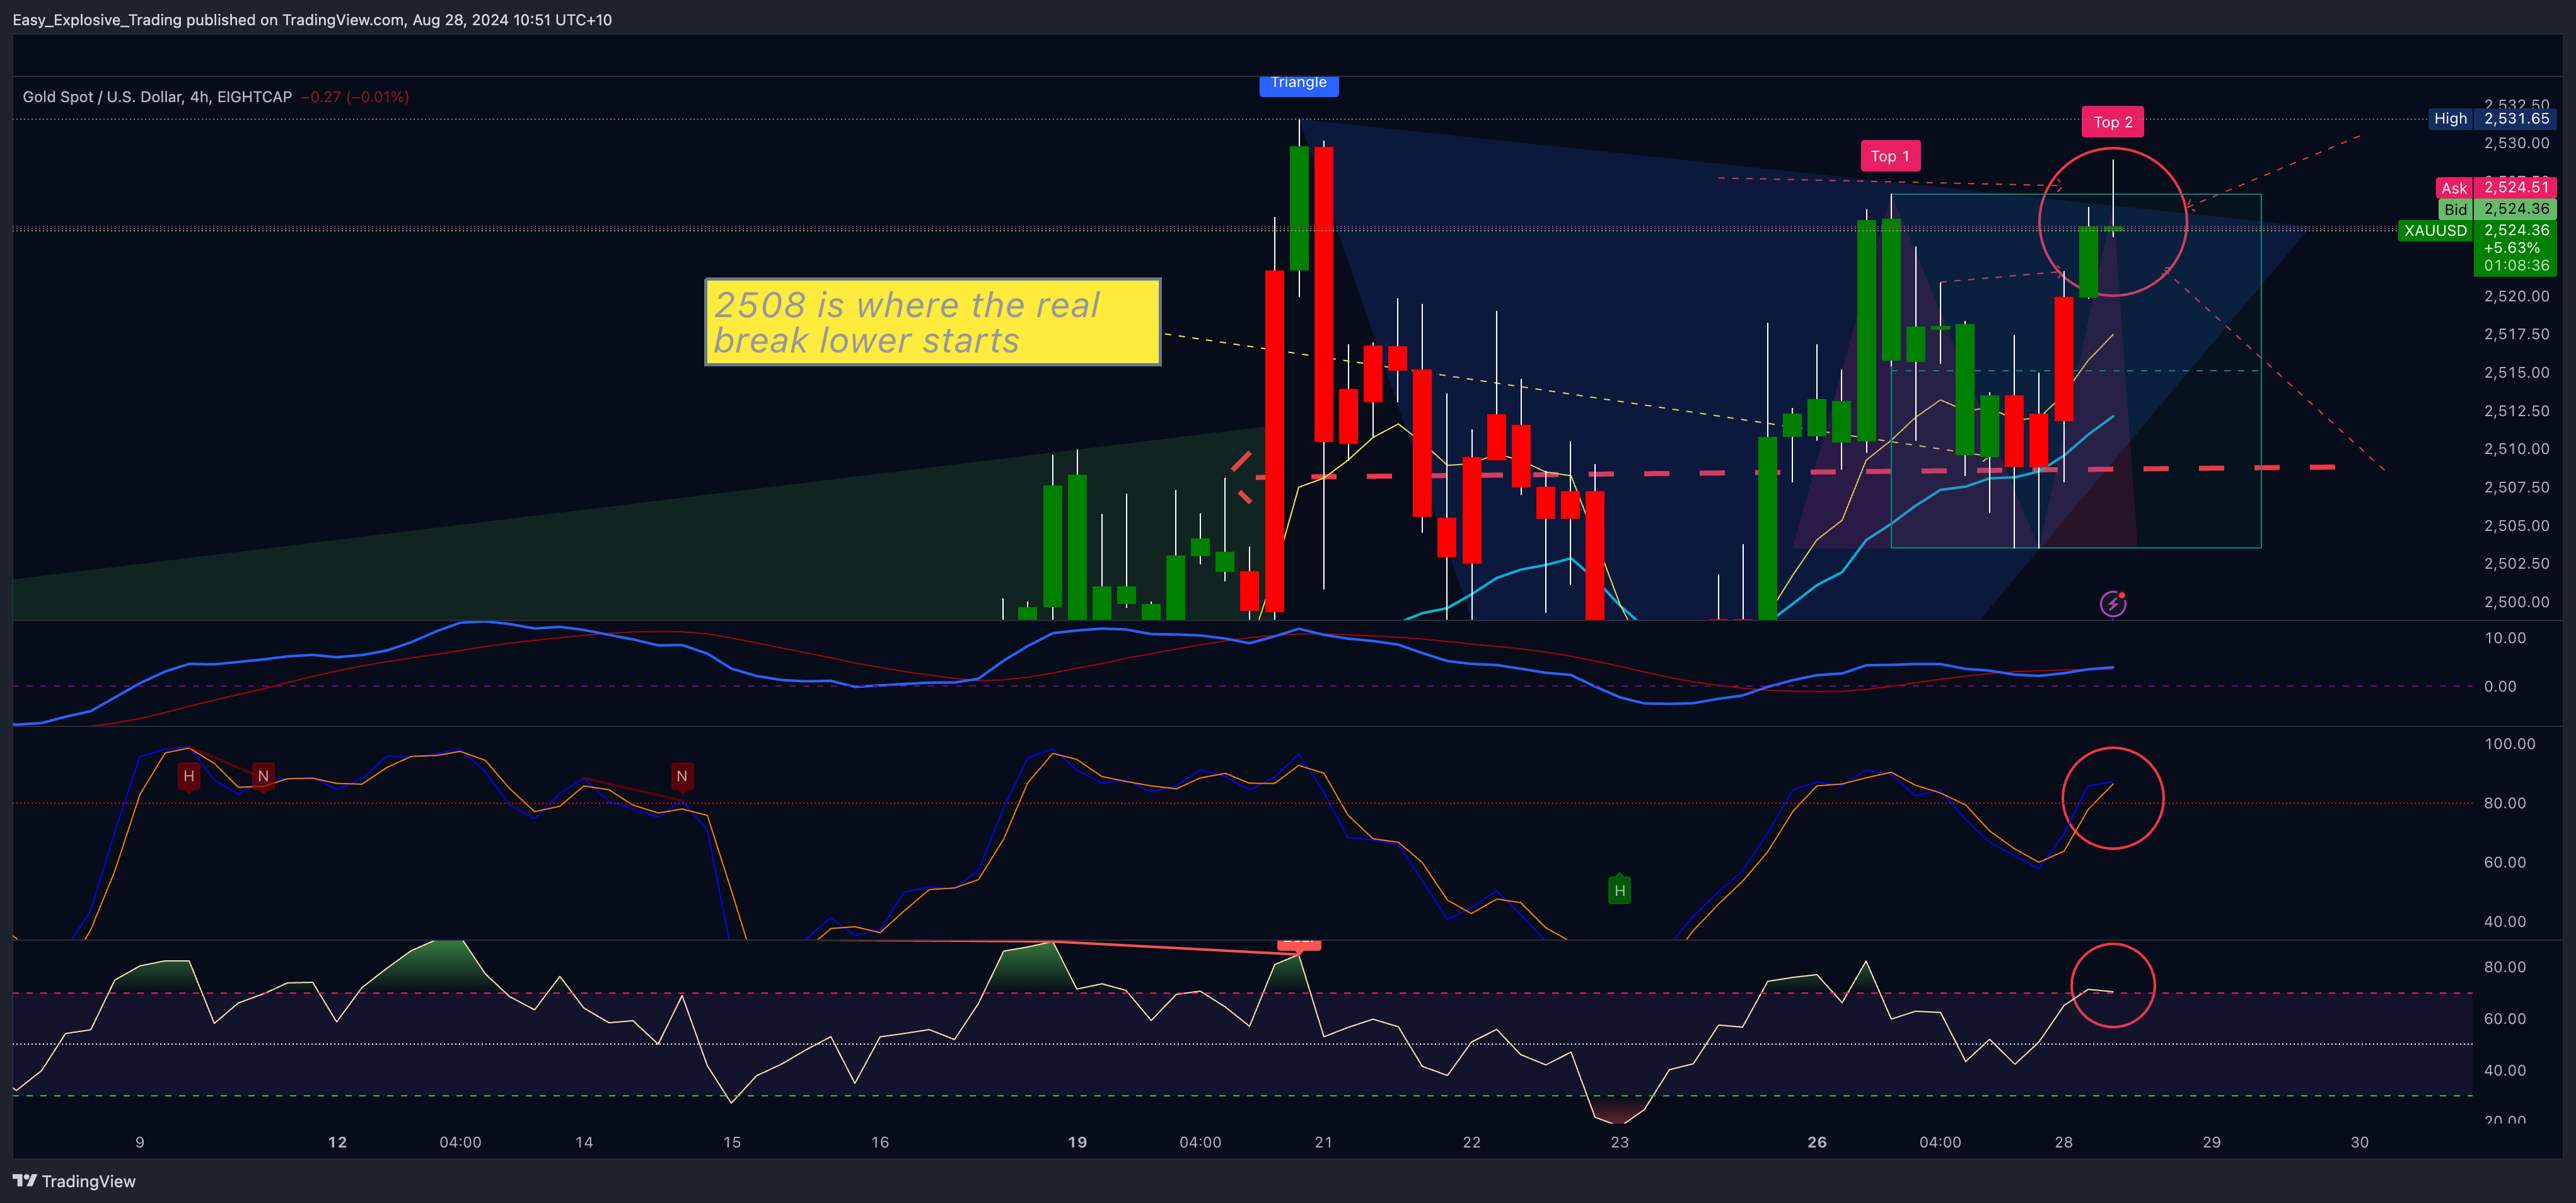Click the -0.27 (-0.01%) change value
2576x1203 pixels.
pyautogui.click(x=355, y=97)
